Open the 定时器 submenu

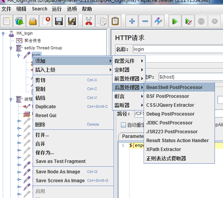coord(129,70)
